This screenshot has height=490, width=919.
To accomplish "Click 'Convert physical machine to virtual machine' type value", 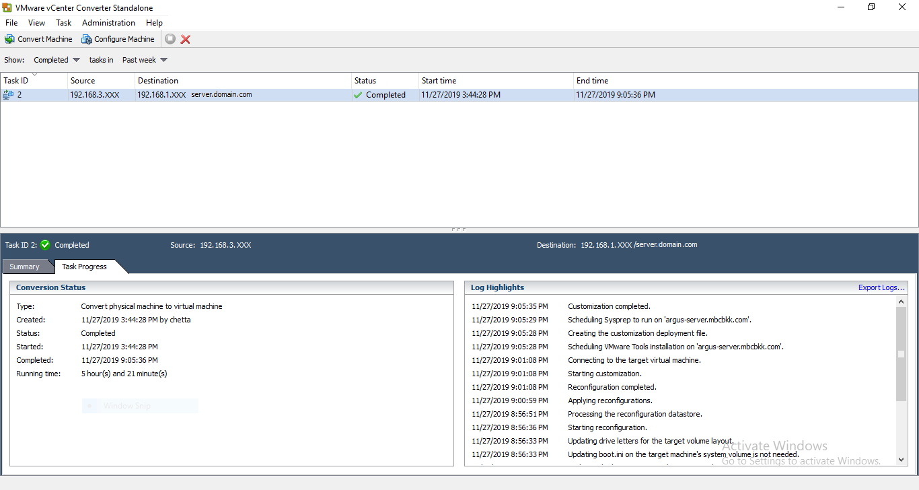I will 152,306.
